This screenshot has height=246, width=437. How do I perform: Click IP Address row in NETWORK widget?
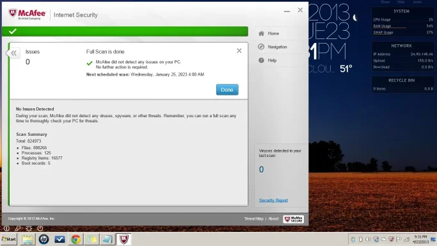pyautogui.click(x=403, y=54)
